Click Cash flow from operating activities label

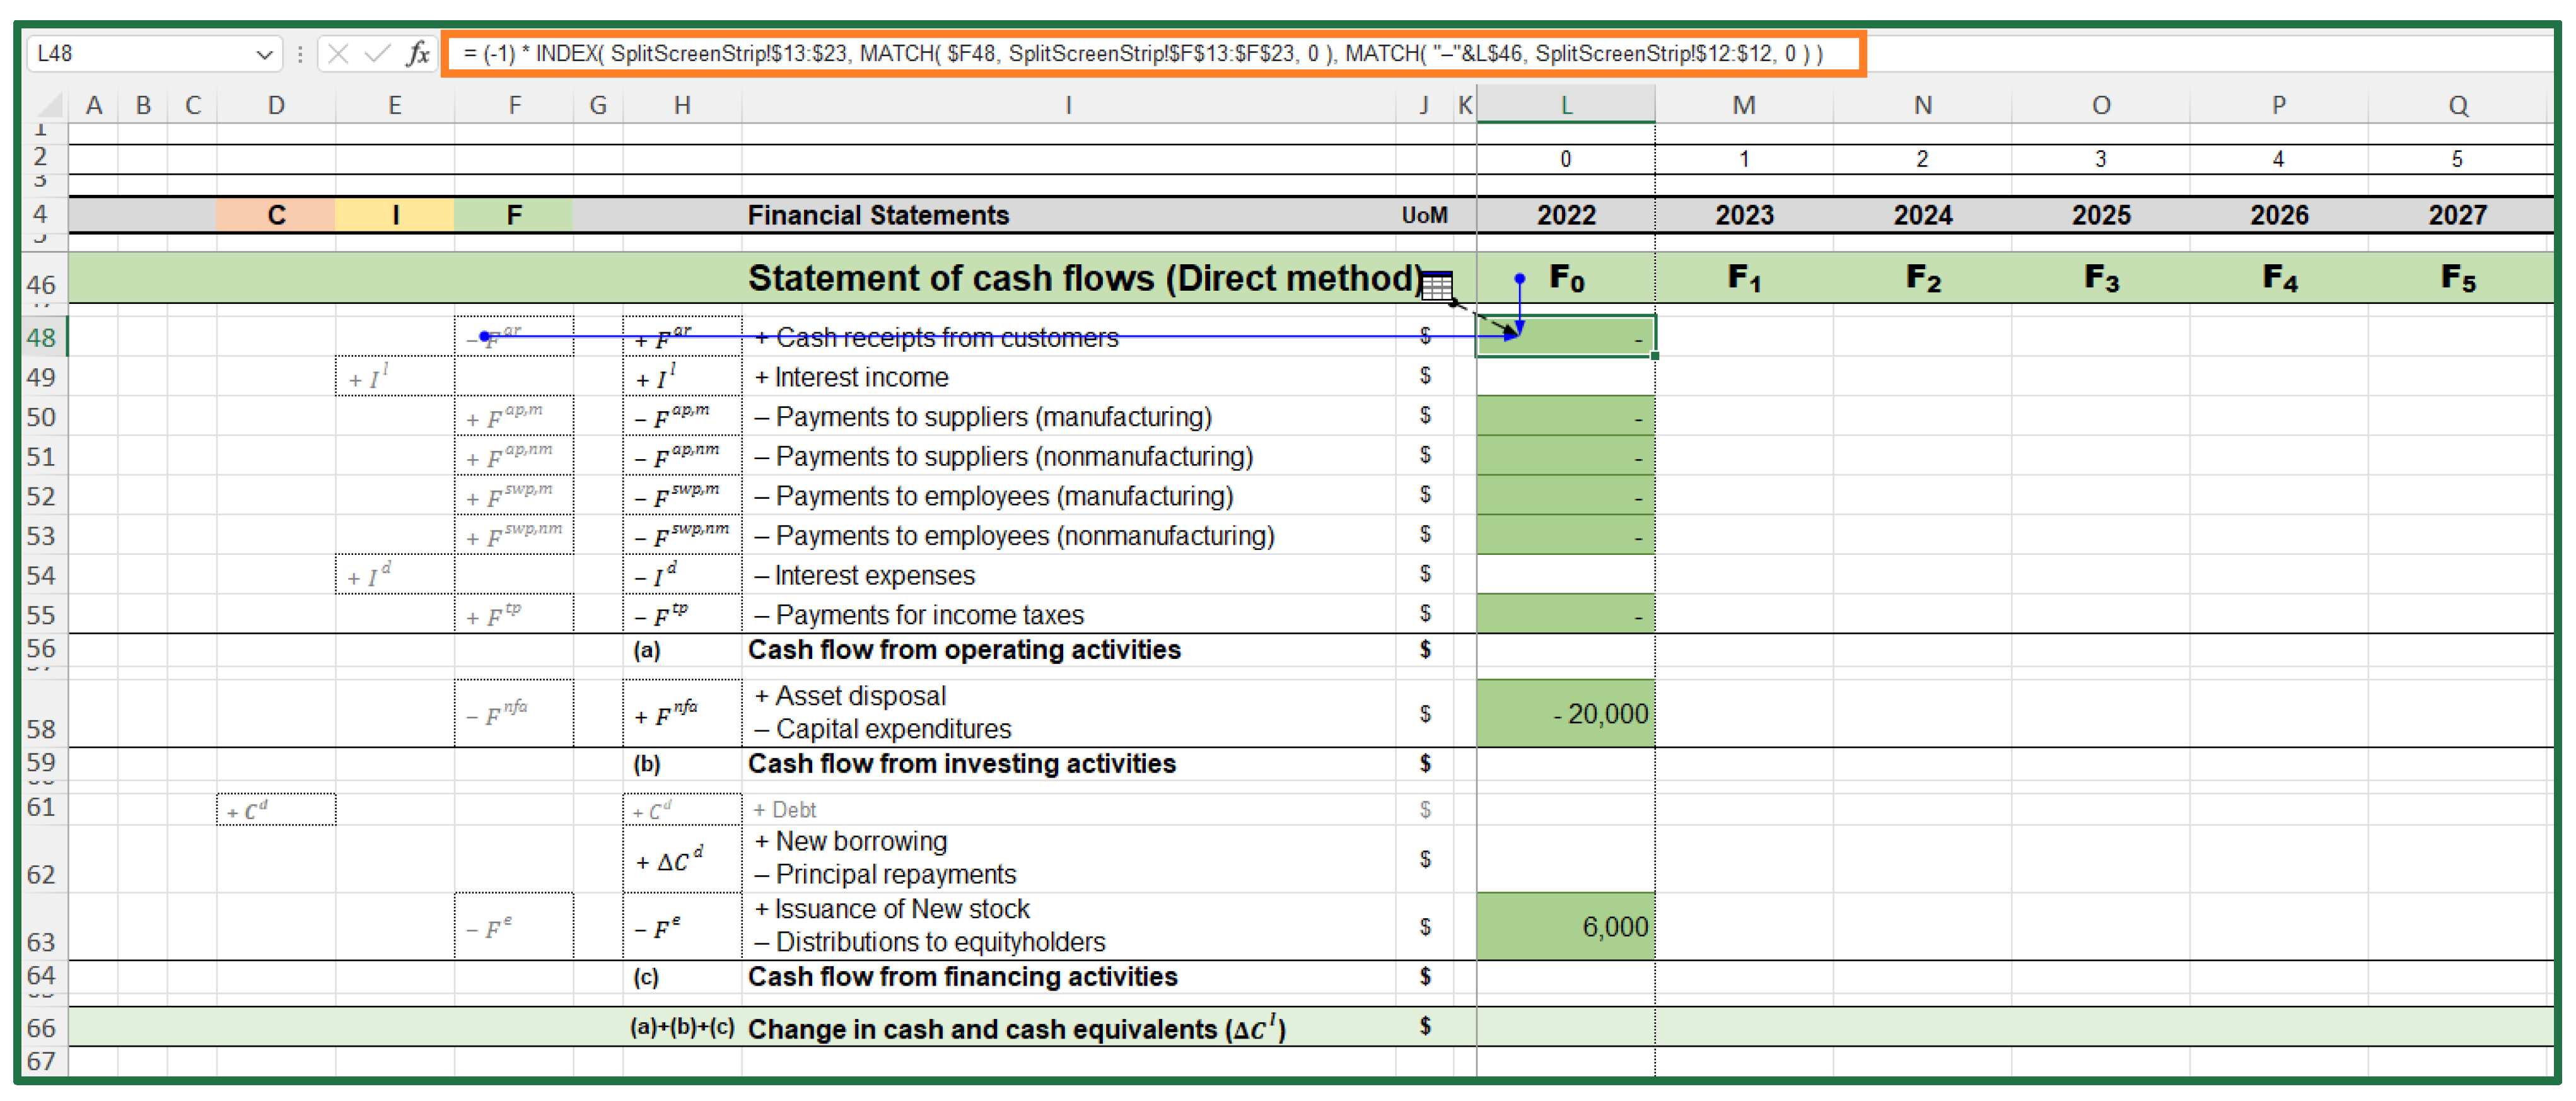(964, 650)
